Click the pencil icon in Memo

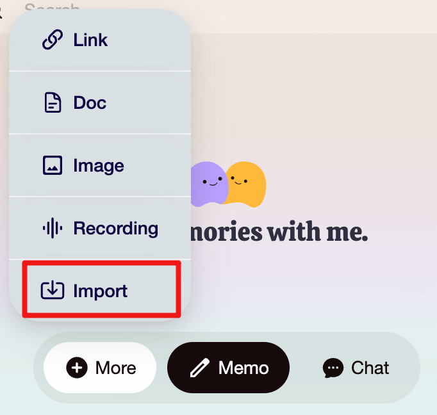coord(199,368)
